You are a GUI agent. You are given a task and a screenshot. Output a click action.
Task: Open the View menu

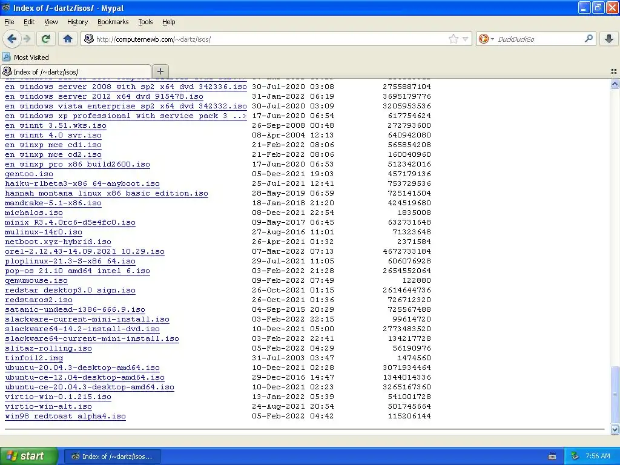[x=51, y=22]
